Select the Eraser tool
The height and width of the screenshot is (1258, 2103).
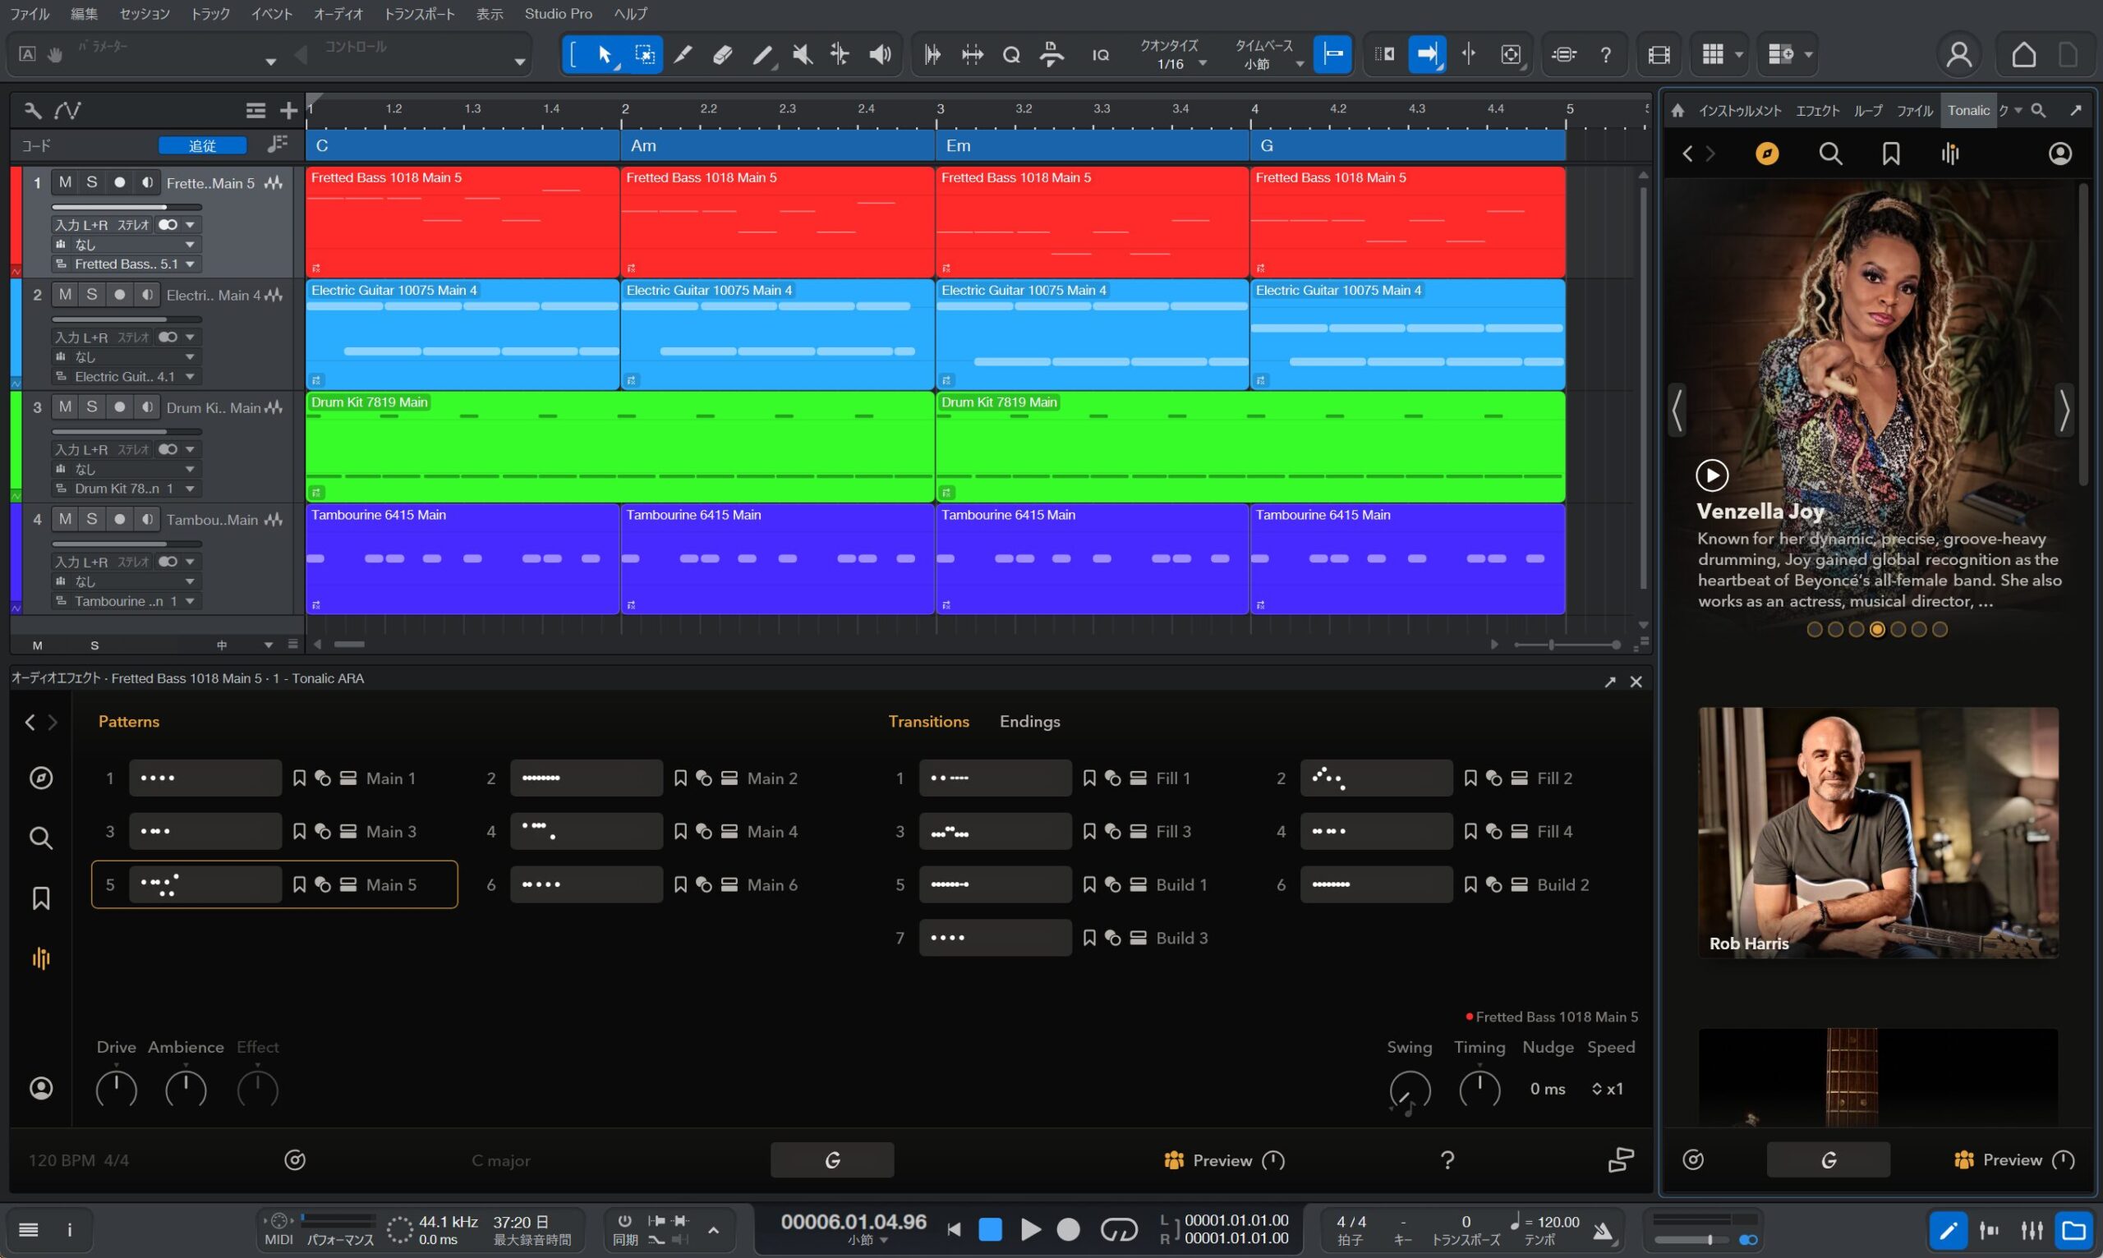pos(722,55)
